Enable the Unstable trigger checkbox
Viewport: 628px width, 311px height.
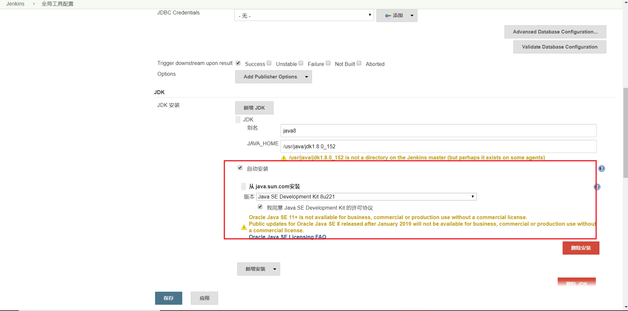click(x=269, y=63)
